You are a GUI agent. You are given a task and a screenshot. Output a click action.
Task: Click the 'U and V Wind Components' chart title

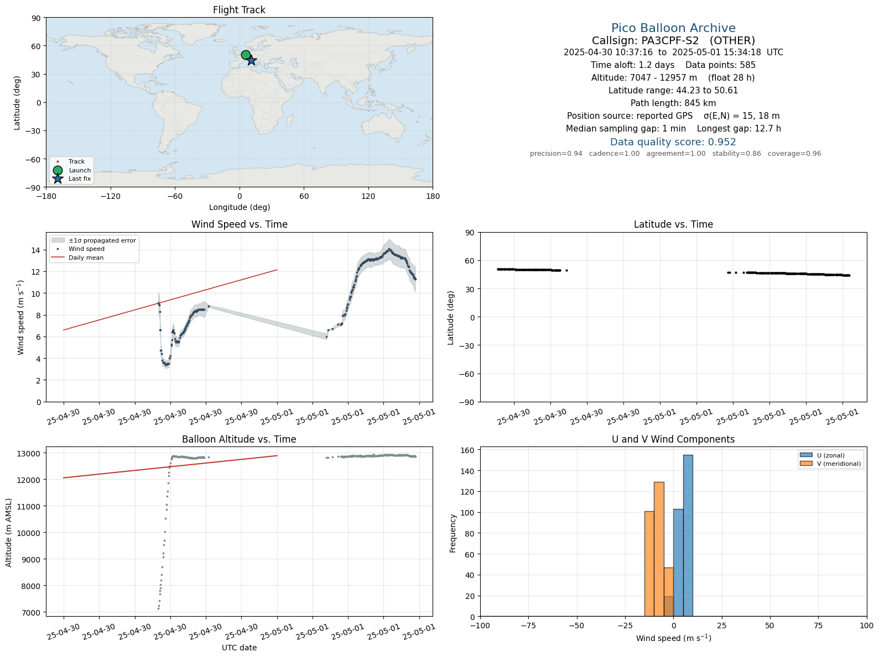673,439
